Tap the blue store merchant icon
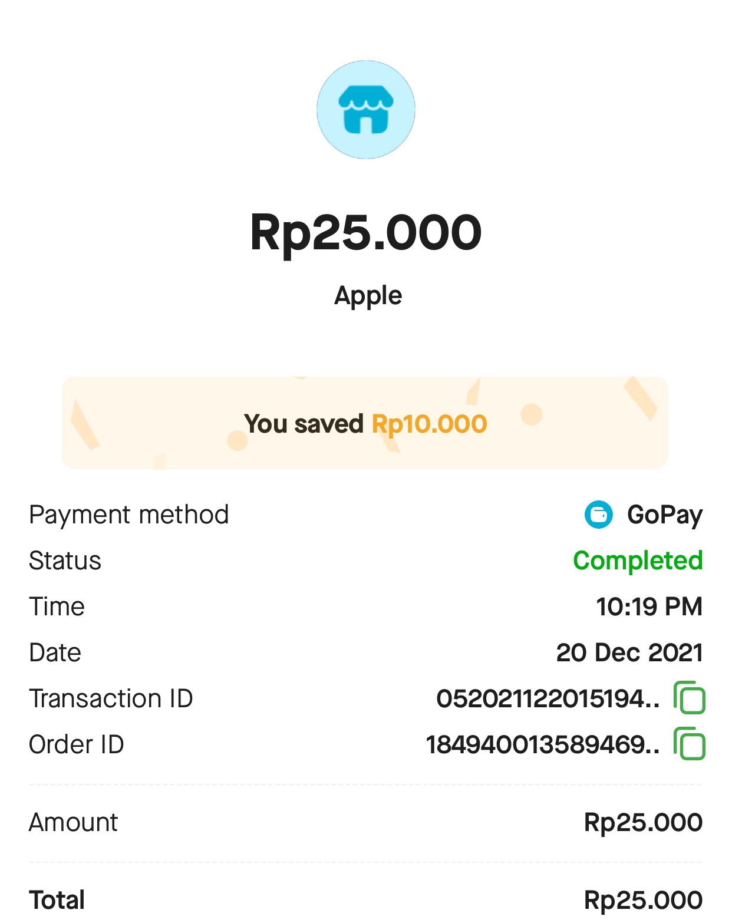 [366, 110]
